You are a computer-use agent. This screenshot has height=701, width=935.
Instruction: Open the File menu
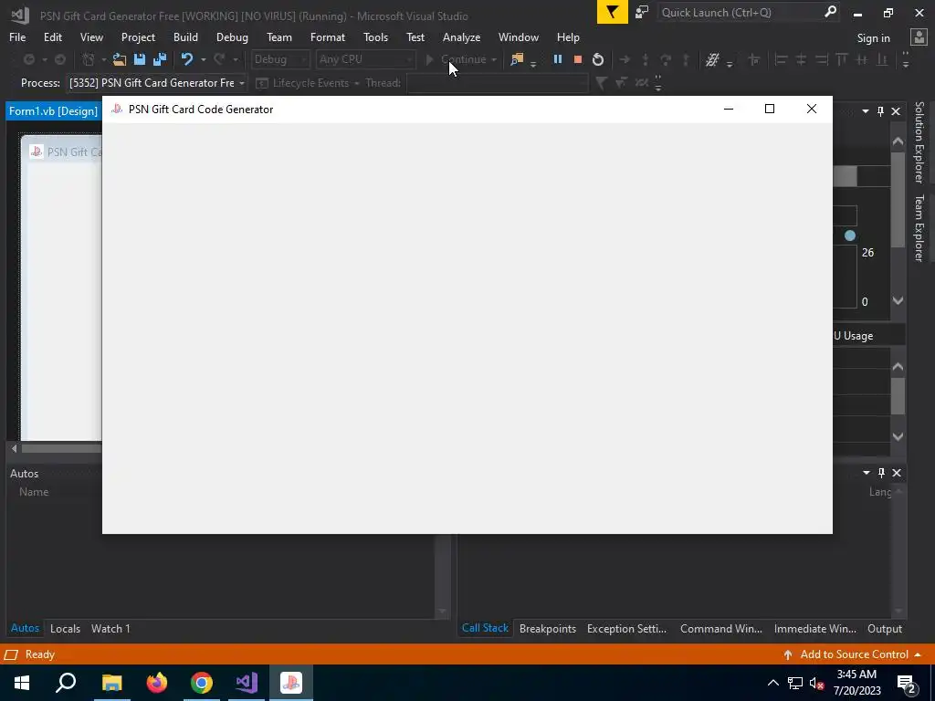coord(17,37)
